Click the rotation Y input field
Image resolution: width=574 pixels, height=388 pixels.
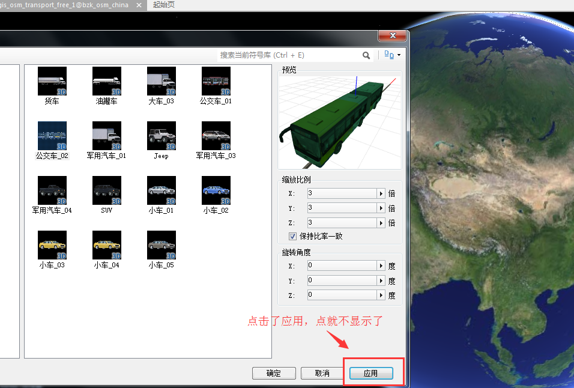coord(342,280)
